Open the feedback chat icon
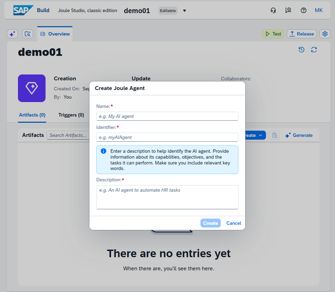The image size is (335, 292). pos(288,10)
